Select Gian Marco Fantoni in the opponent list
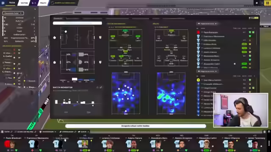This screenshot has width=271, height=152. pyautogui.click(x=212, y=80)
